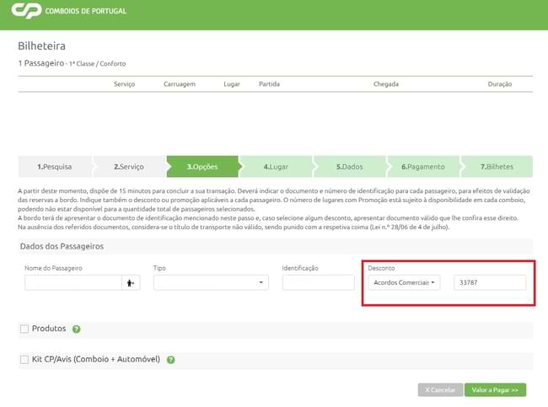Screen dimensions: 548x407
Task: Click the Partida column header
Action: [269, 84]
